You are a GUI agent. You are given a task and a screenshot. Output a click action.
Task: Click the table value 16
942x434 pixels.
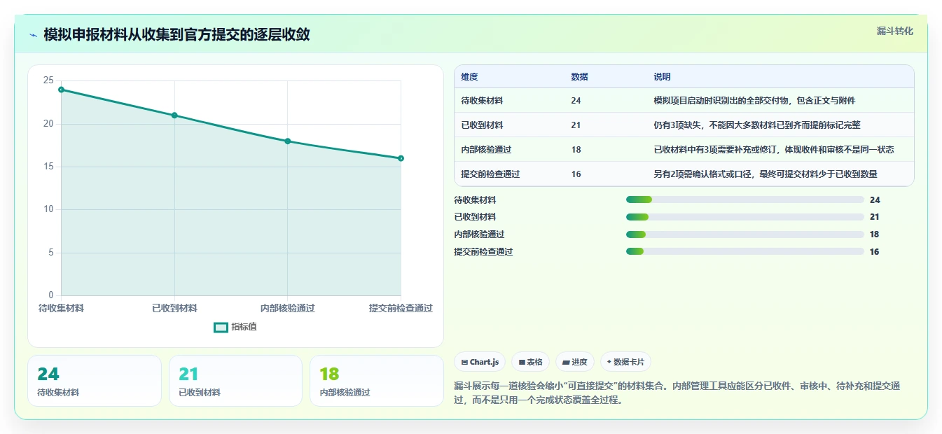pos(576,174)
